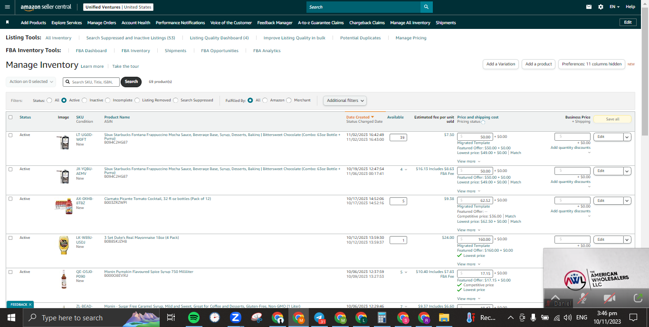This screenshot has height=327, width=649.
Task: Click the search magnifier button in header
Action: (x=426, y=7)
